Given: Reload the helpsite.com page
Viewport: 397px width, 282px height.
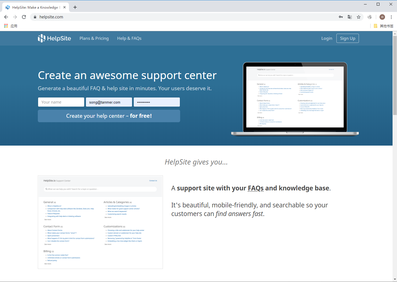Looking at the screenshot, I should (x=24, y=17).
